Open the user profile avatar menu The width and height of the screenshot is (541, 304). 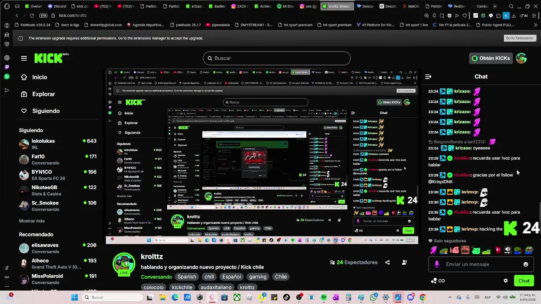(521, 58)
